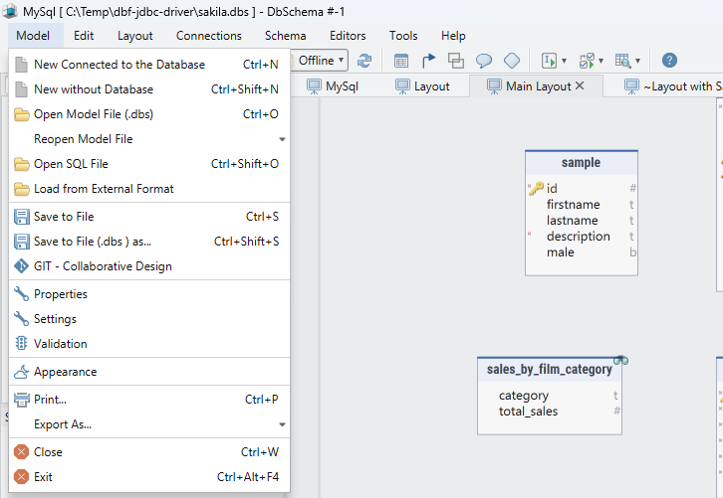
Task: Choose Open Model File (.dbs)
Action: (x=149, y=114)
